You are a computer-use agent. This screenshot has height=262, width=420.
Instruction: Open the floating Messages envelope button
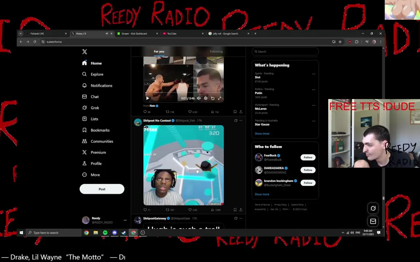[373, 221]
